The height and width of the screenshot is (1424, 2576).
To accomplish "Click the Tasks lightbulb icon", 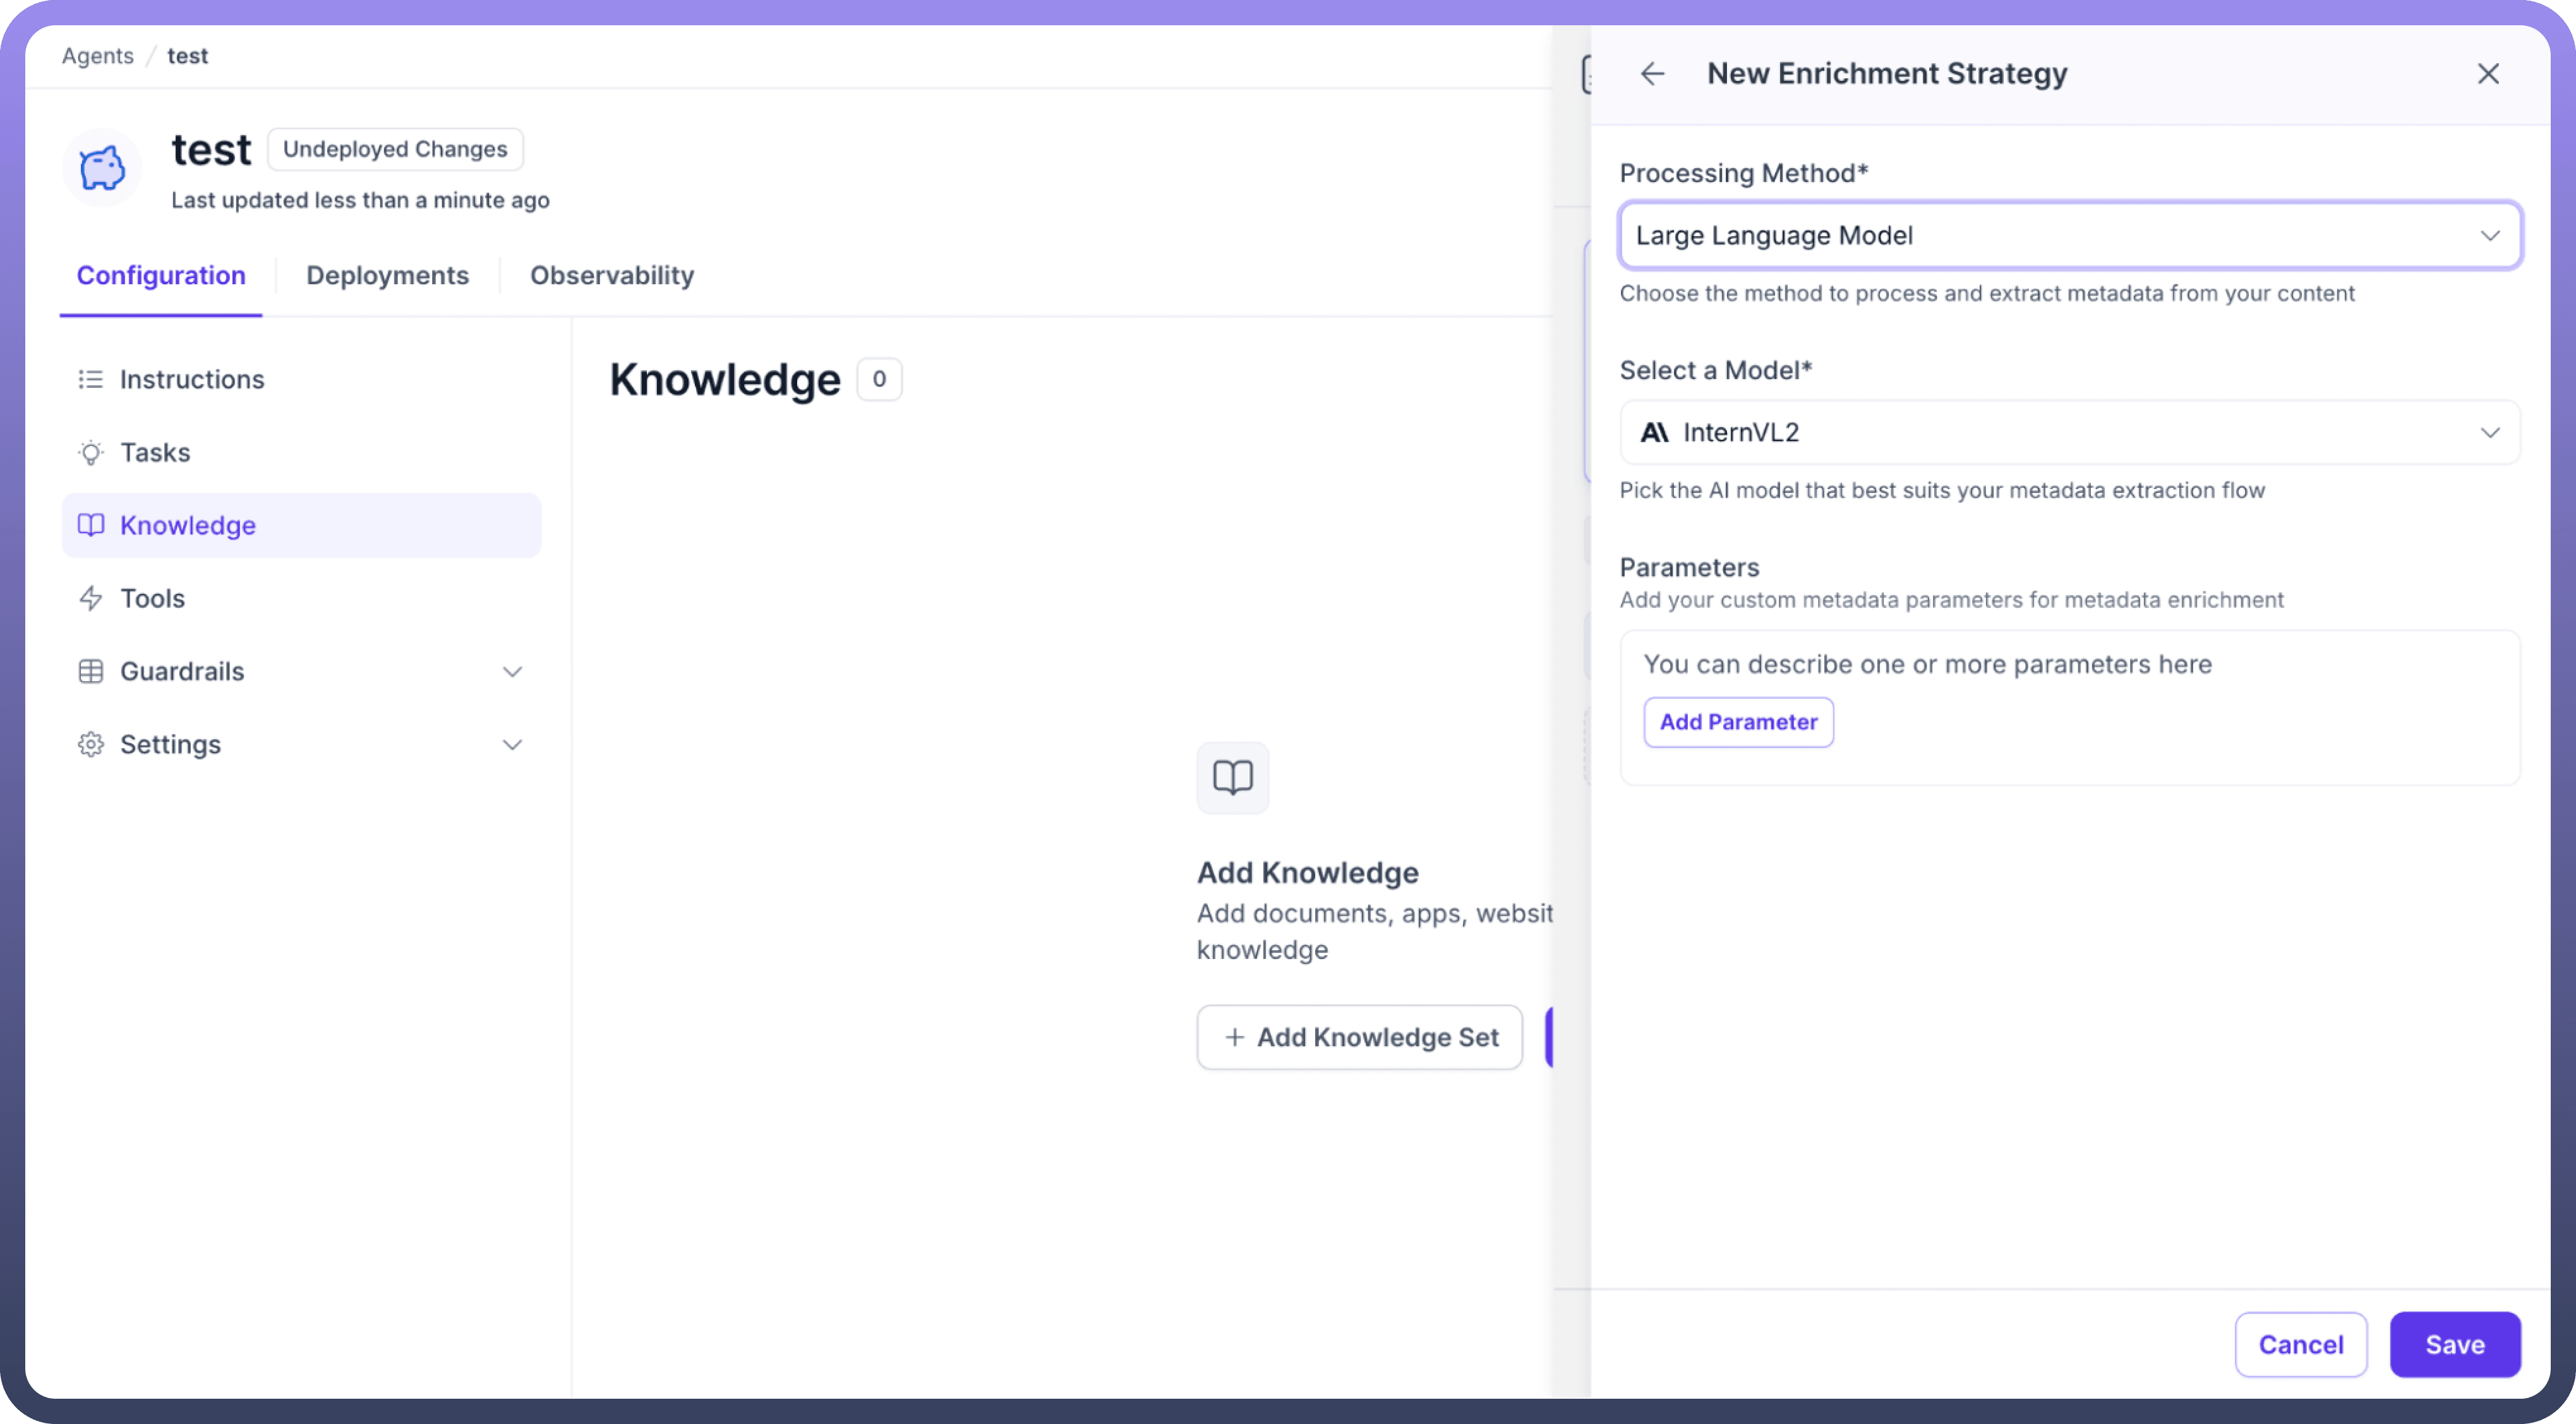I will 91,453.
